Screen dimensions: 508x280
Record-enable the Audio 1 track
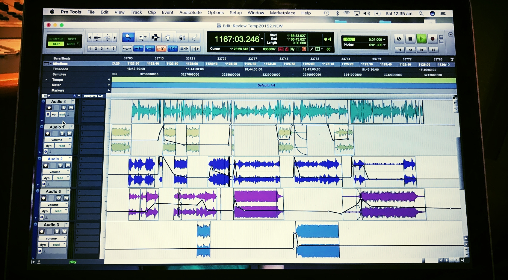click(48, 133)
